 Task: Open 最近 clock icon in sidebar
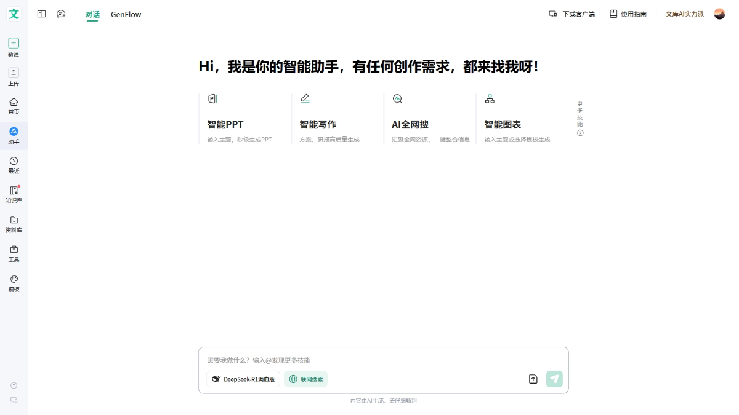click(14, 161)
